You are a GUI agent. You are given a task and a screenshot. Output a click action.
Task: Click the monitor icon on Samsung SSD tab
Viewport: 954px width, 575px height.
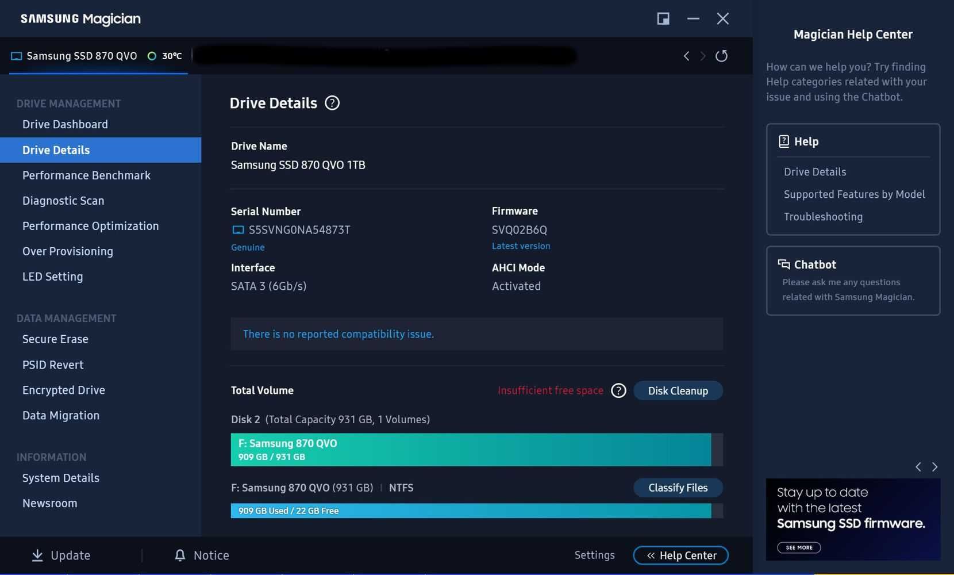click(17, 56)
